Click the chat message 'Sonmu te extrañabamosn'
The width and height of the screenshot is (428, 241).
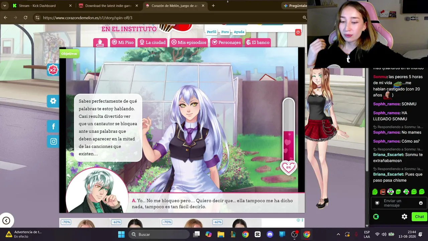398,158
